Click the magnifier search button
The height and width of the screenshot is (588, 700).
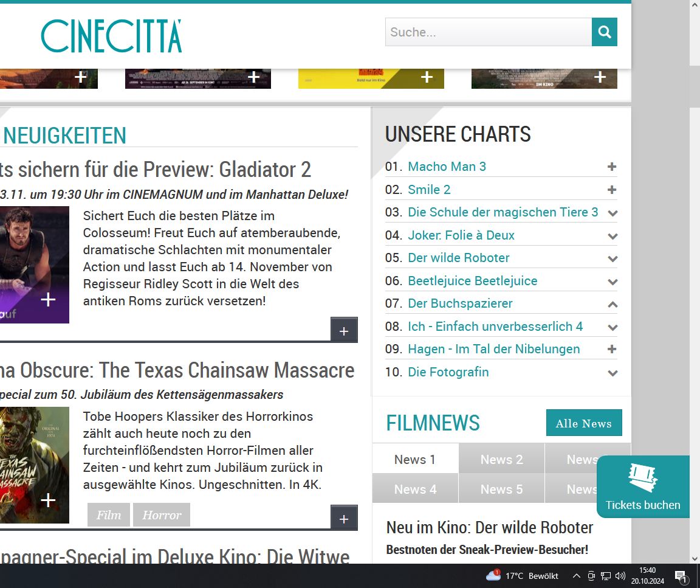coord(605,32)
